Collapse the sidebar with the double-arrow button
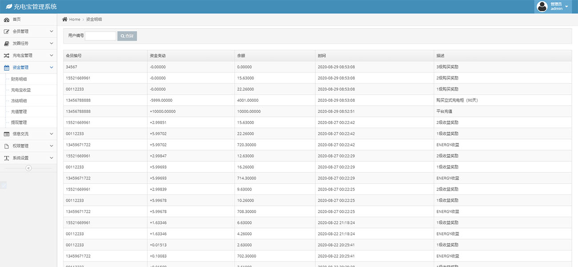Image resolution: width=578 pixels, height=267 pixels. click(x=28, y=168)
